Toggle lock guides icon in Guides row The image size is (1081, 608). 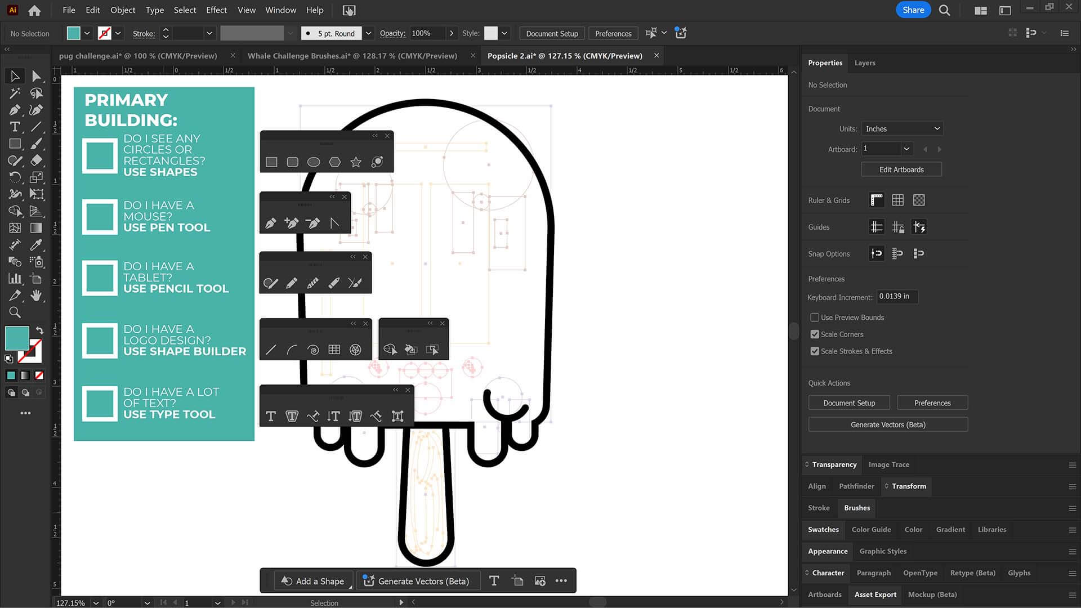click(898, 227)
